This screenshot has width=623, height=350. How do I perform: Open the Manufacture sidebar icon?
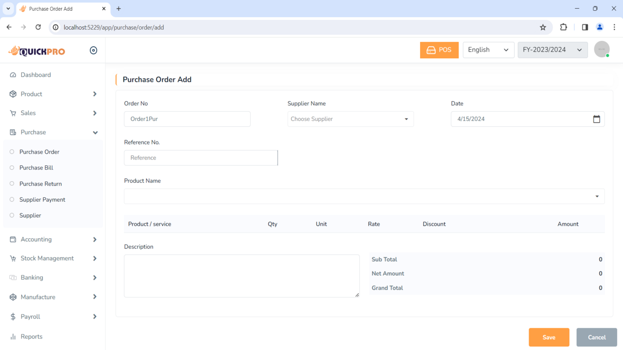pyautogui.click(x=13, y=297)
